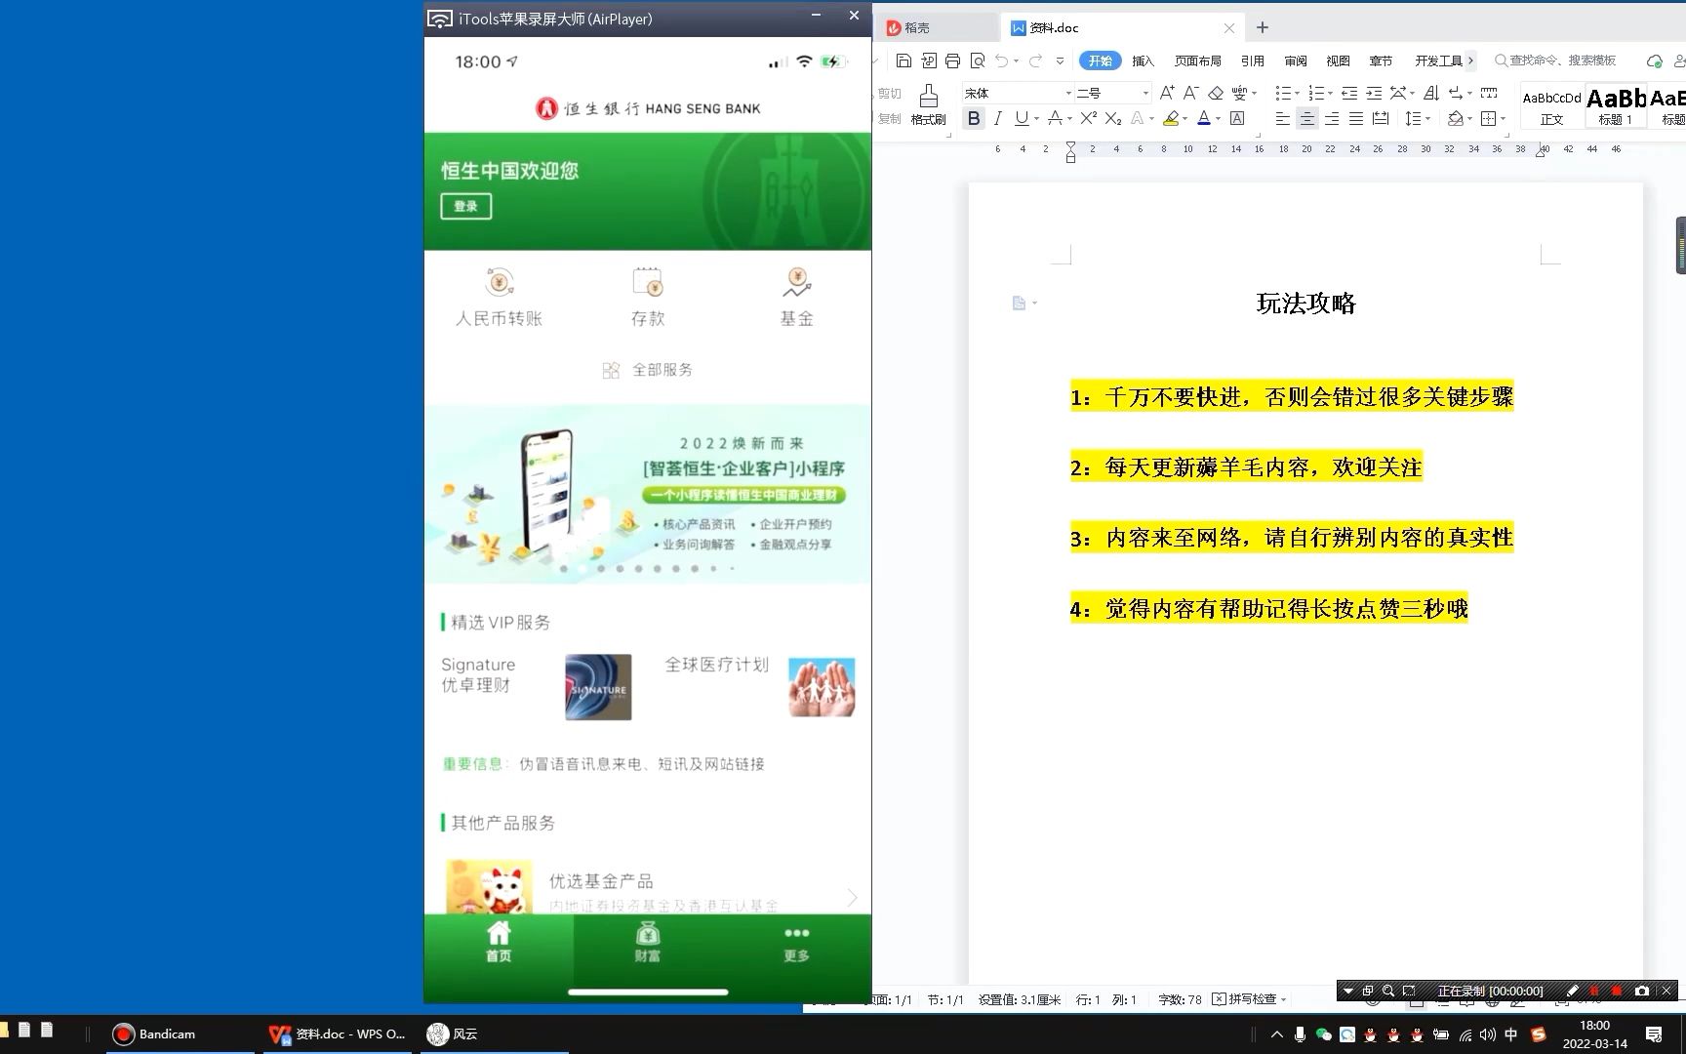
Task: Open the font size 二号 dropdown
Action: pyautogui.click(x=1145, y=93)
